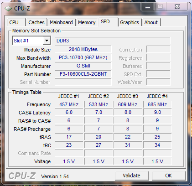Click the CAS# Latency 6.0 value
This screenshot has height=186, width=192.
point(69,112)
